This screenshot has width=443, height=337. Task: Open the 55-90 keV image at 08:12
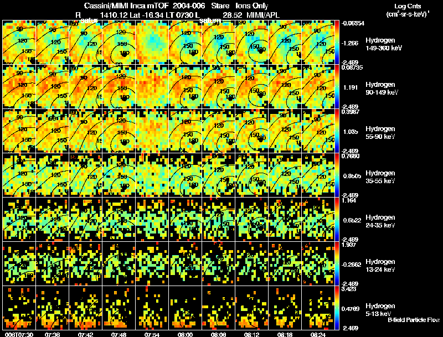pos(252,131)
